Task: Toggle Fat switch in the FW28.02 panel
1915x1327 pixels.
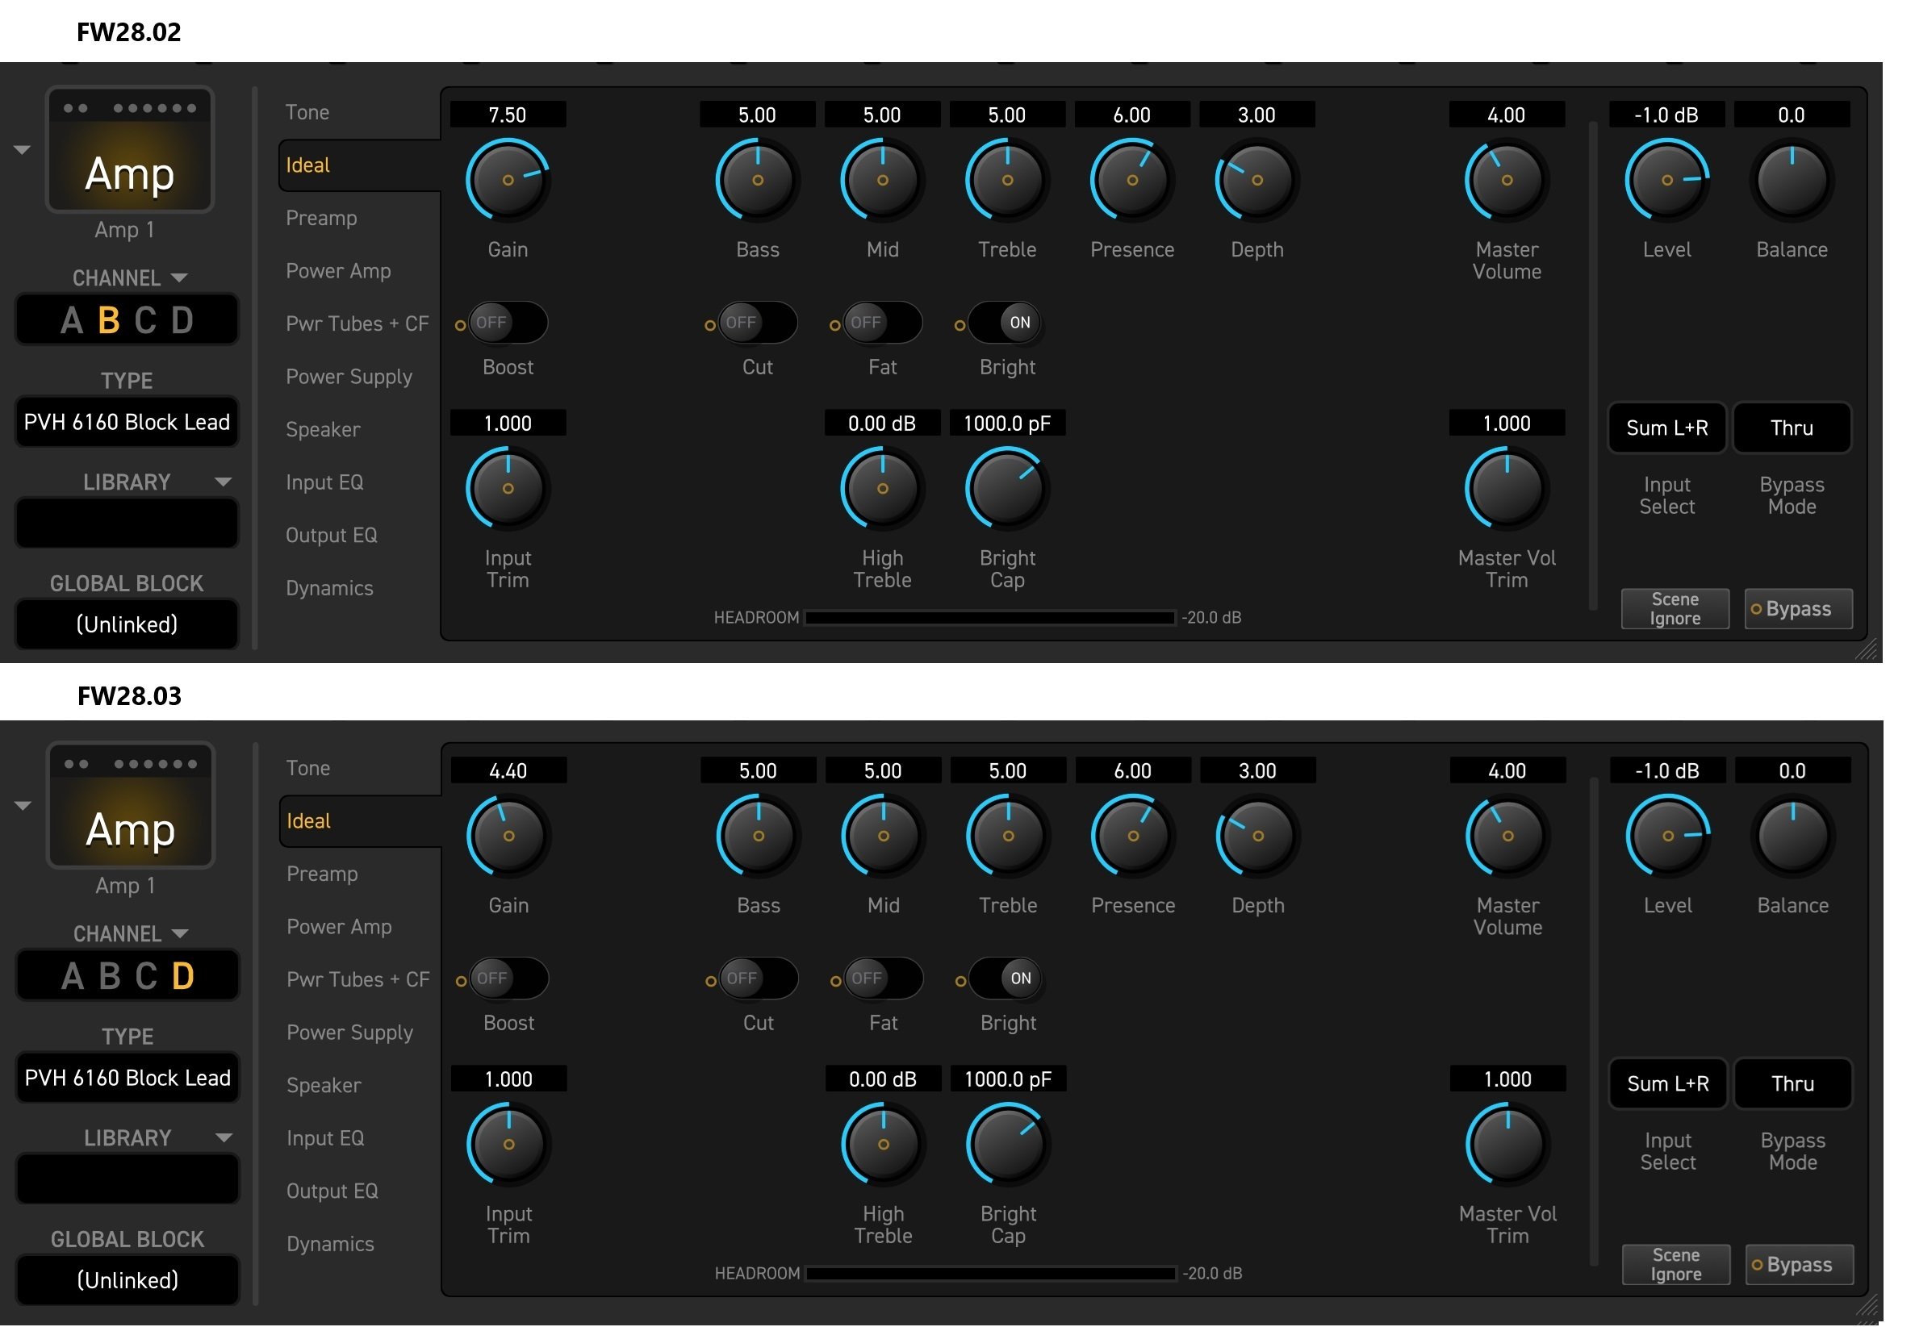Action: pos(881,323)
